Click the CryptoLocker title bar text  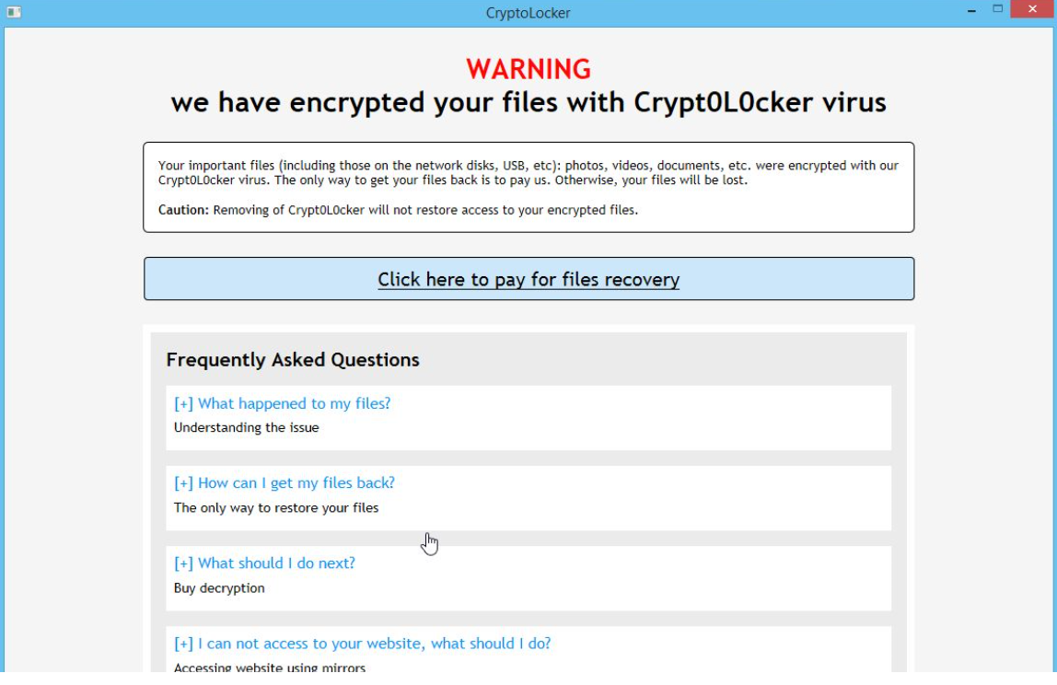[528, 12]
